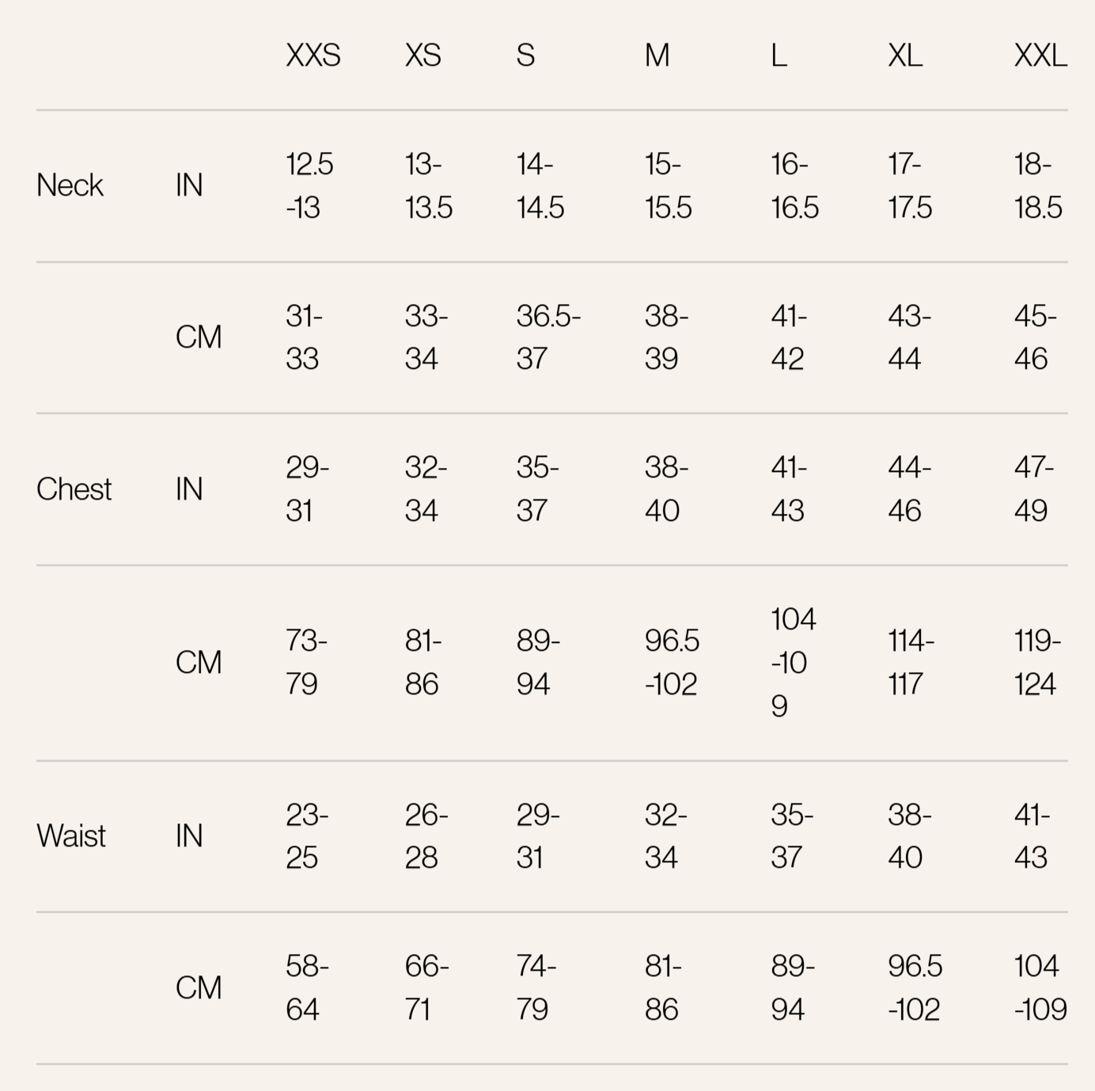Click the 12.5-13 neck inches cell

(x=309, y=186)
